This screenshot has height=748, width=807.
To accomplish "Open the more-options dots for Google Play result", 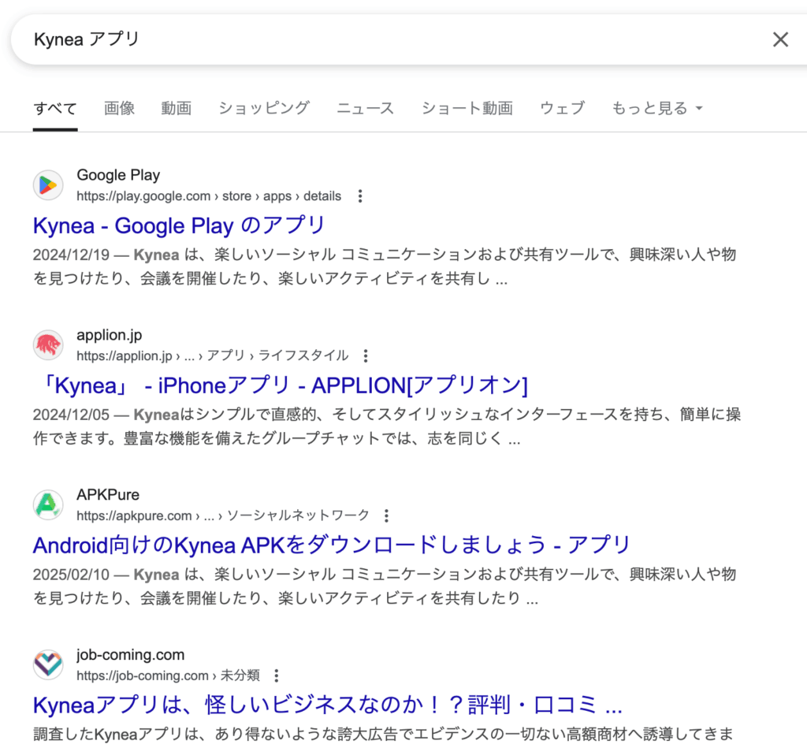I will (360, 196).
